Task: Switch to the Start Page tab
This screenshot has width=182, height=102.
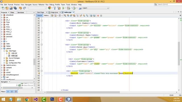Action: (40, 12)
